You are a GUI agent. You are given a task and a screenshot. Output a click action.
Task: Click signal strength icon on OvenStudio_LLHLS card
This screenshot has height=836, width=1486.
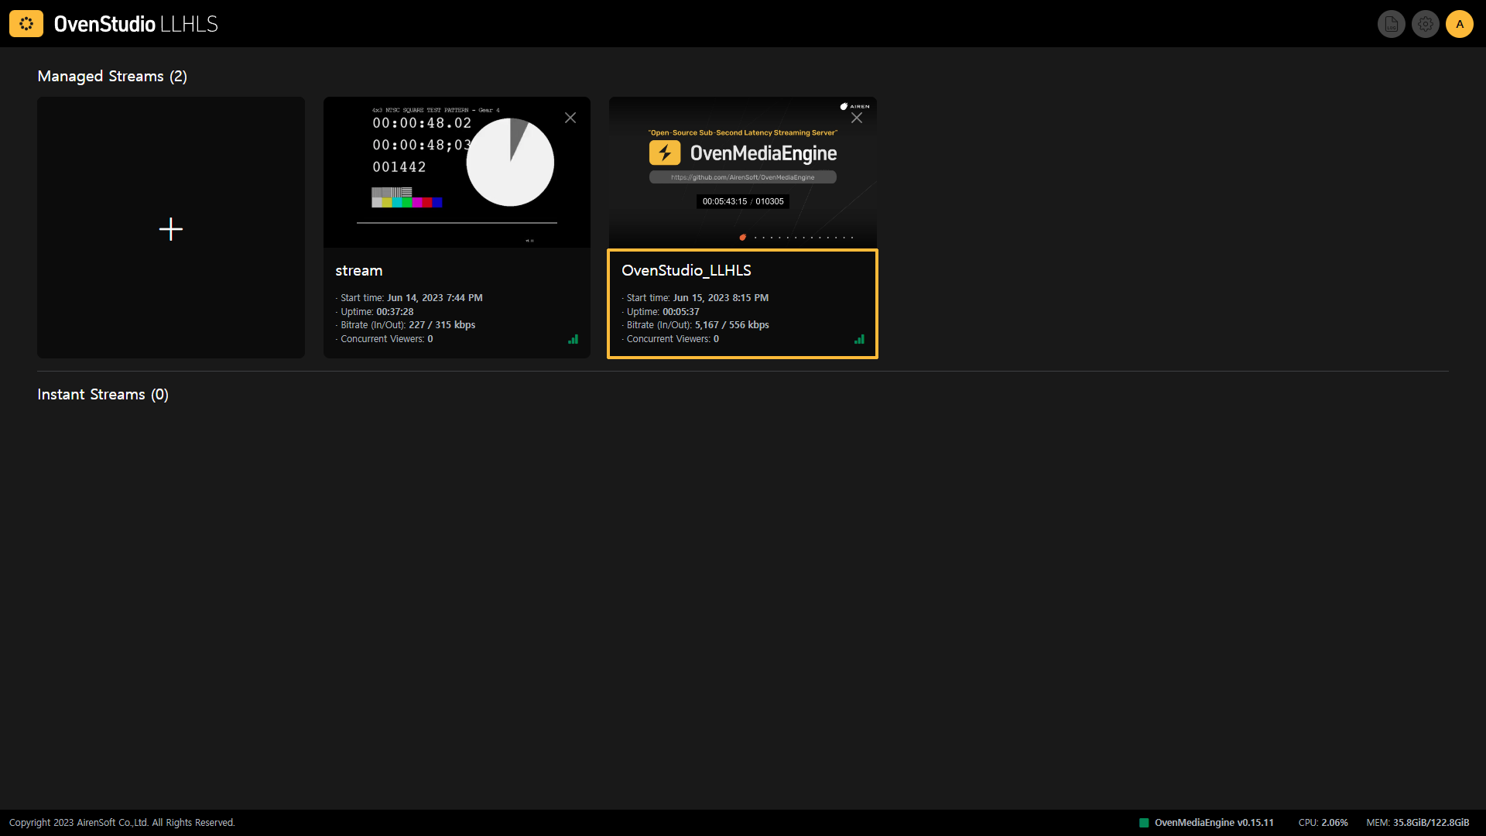point(859,339)
